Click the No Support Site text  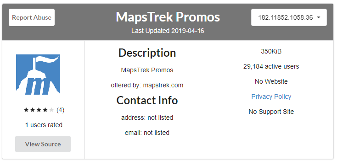click(271, 112)
